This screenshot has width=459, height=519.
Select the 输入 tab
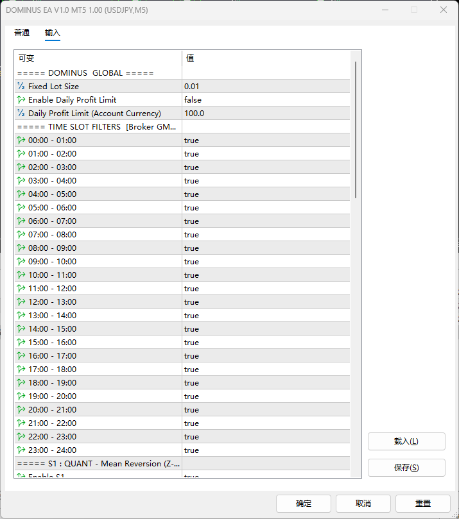52,33
